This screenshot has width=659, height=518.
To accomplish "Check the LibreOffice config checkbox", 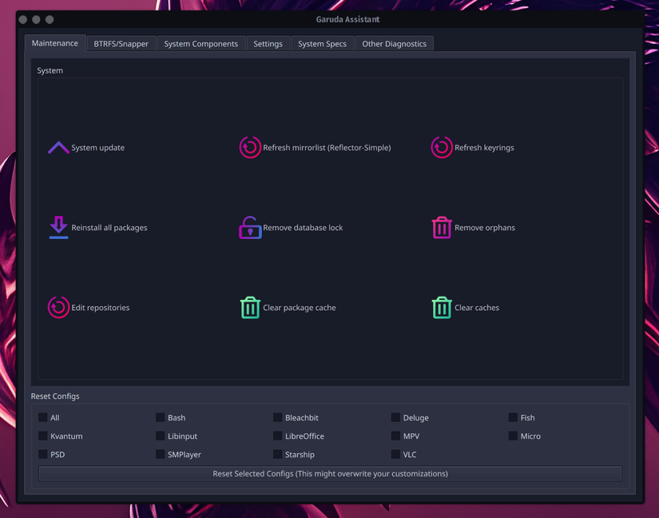I will (x=277, y=436).
